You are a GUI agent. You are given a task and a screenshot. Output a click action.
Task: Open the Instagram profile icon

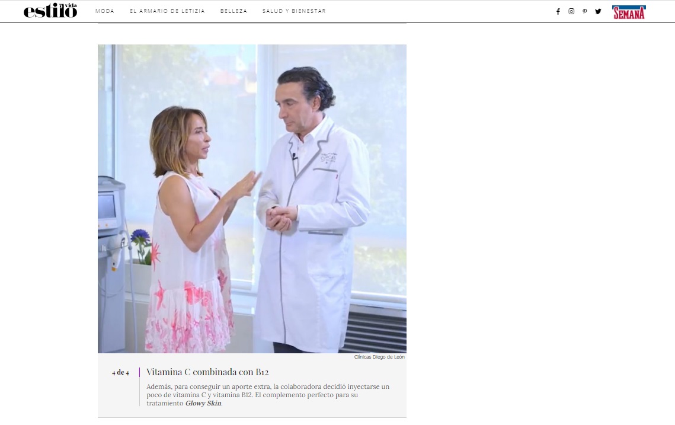pos(571,11)
